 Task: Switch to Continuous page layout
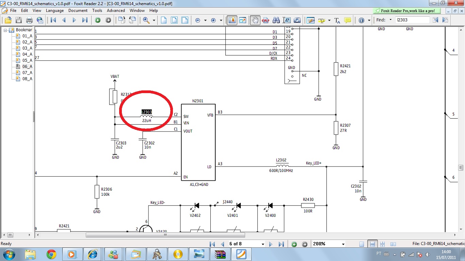[372, 244]
